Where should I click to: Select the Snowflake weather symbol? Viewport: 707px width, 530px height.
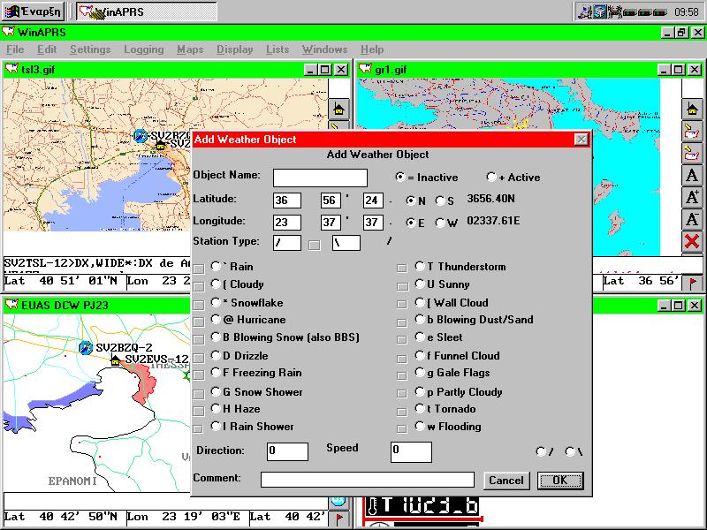tap(216, 302)
